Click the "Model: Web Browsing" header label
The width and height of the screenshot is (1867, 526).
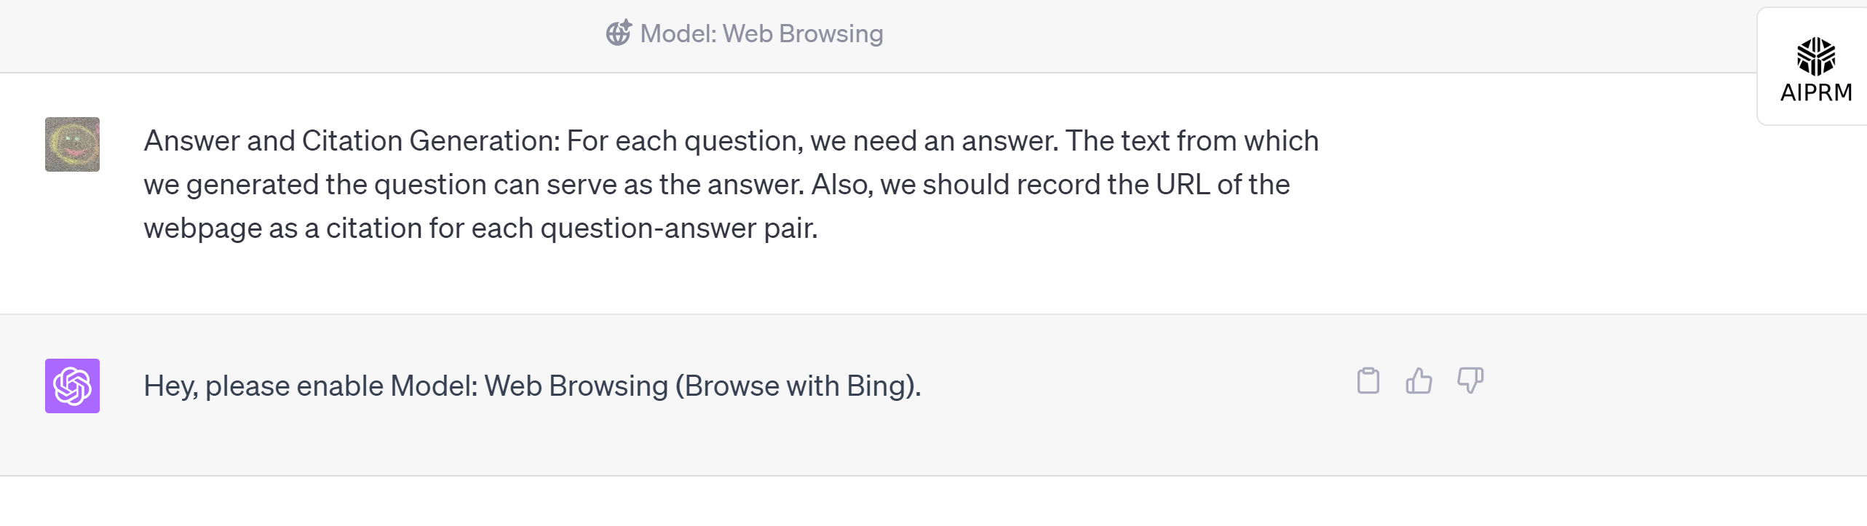761,33
